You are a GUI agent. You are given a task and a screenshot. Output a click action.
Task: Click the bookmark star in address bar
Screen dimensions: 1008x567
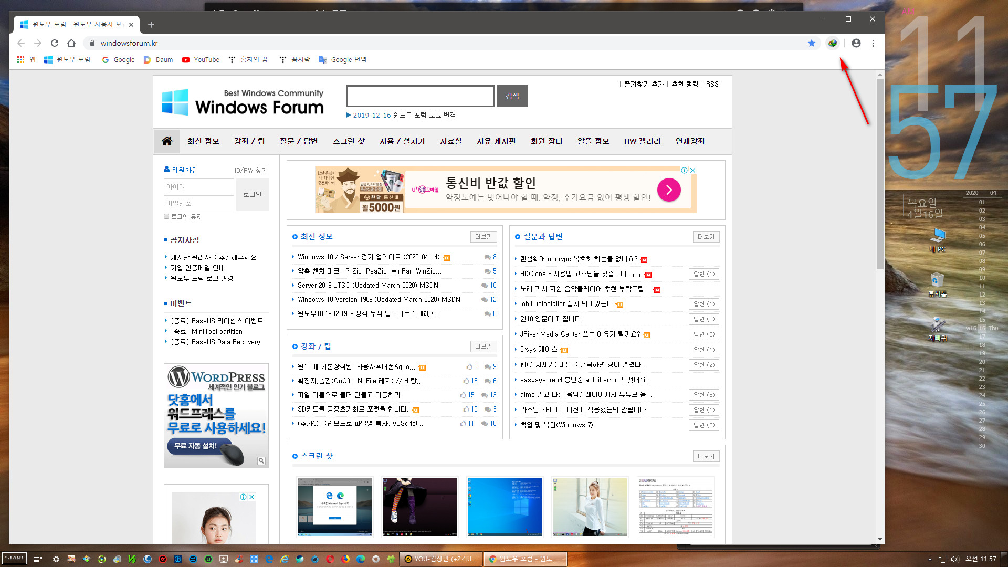click(x=812, y=43)
